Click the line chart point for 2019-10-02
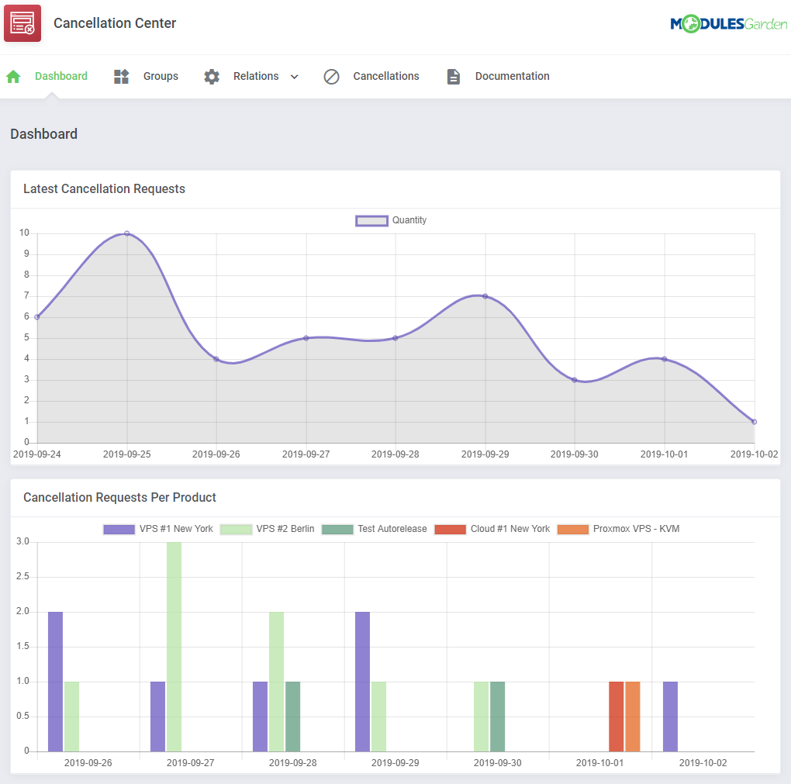791x784 pixels. [755, 422]
